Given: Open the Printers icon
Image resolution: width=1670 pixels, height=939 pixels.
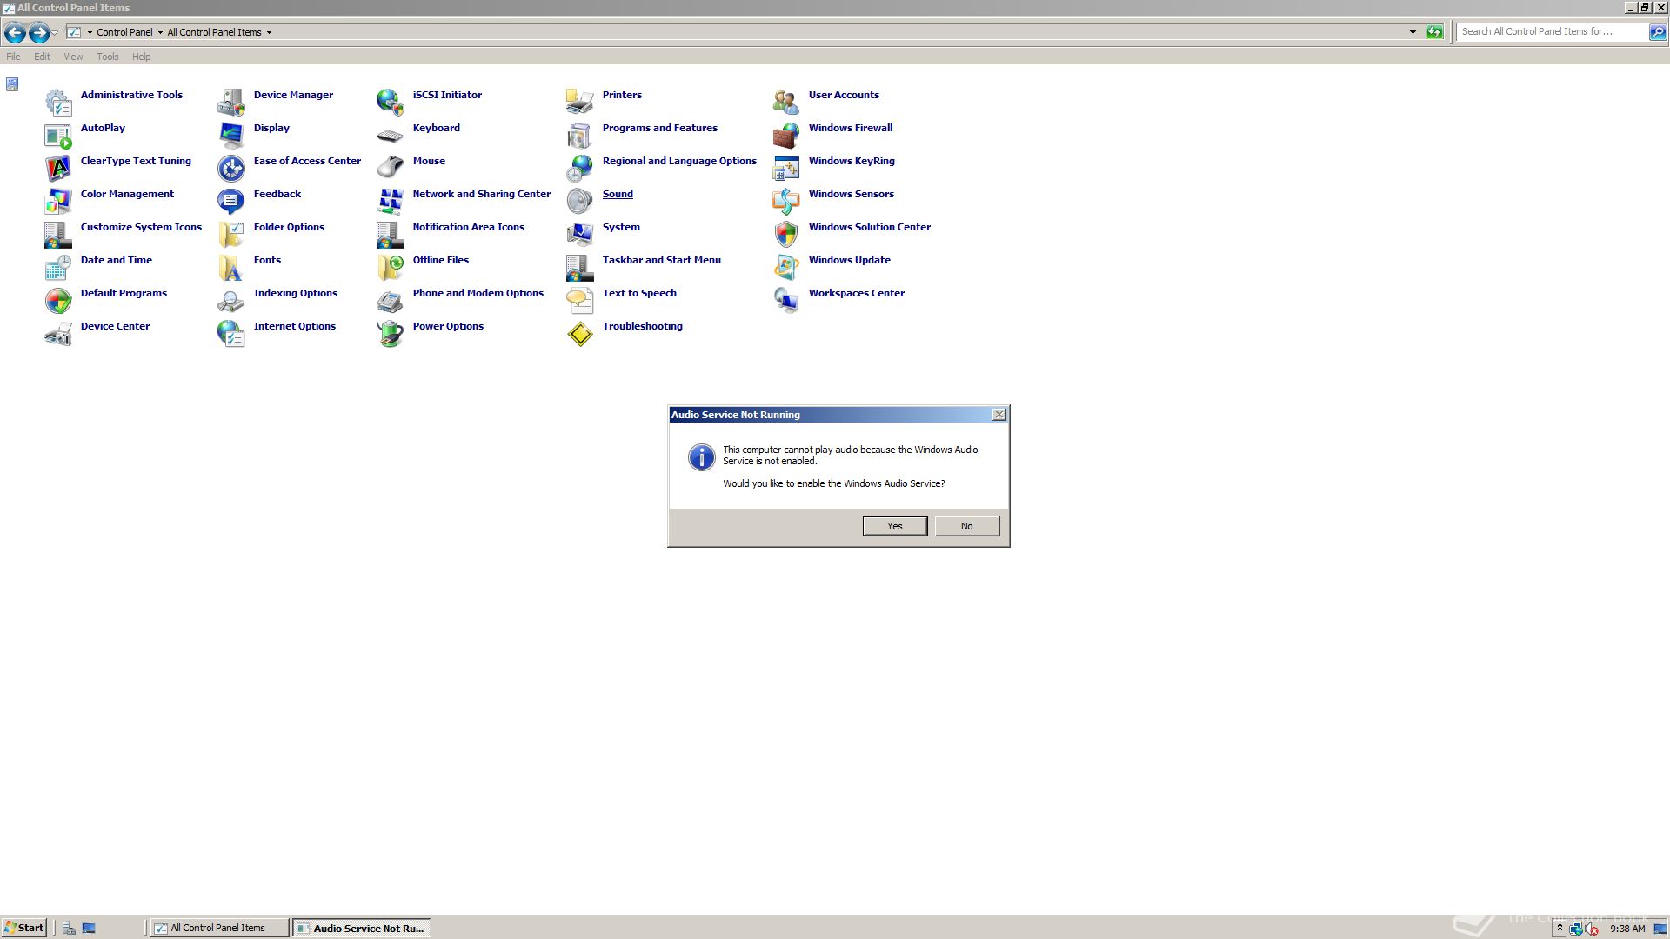Looking at the screenshot, I should (580, 102).
